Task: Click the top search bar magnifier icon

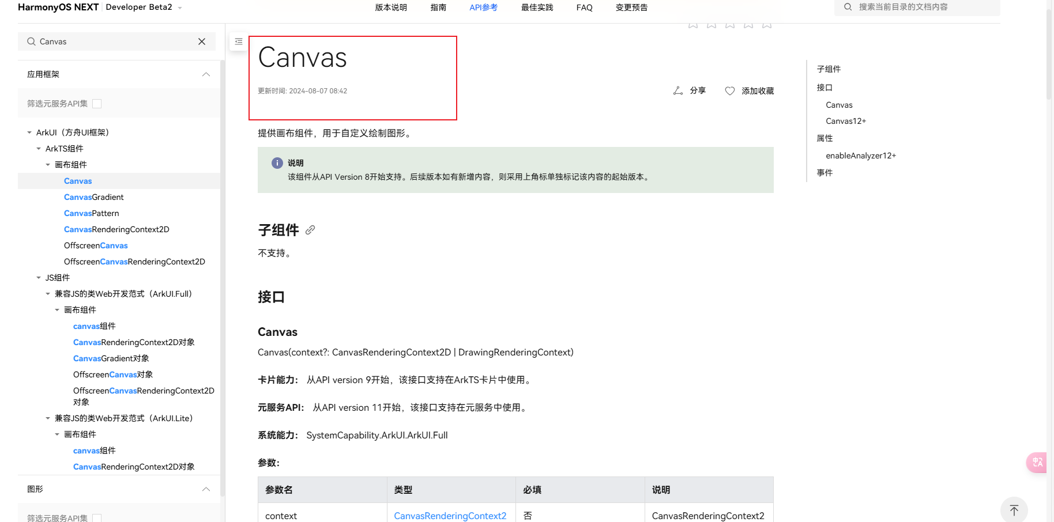Action: pyautogui.click(x=848, y=7)
